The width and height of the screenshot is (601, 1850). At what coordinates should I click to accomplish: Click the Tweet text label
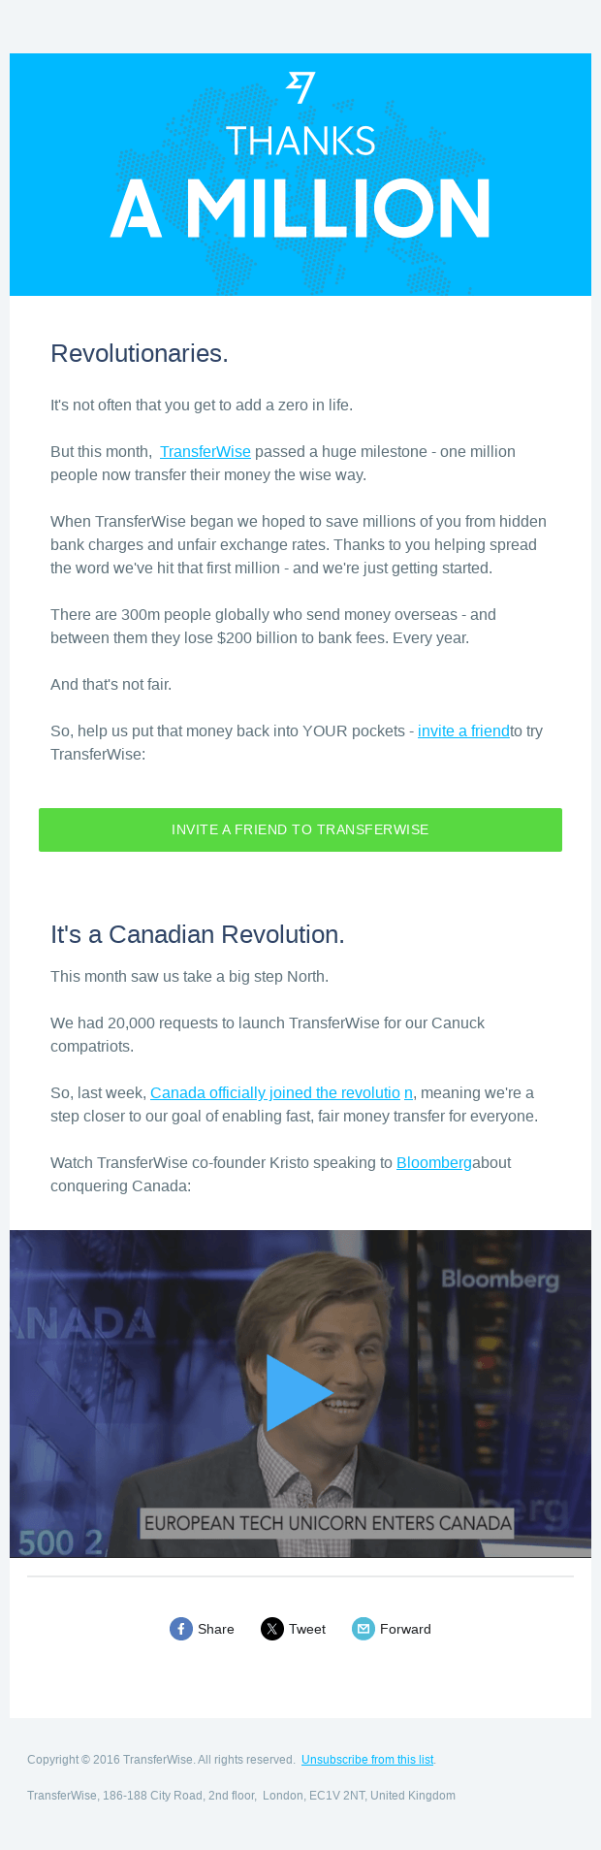coord(307,1629)
